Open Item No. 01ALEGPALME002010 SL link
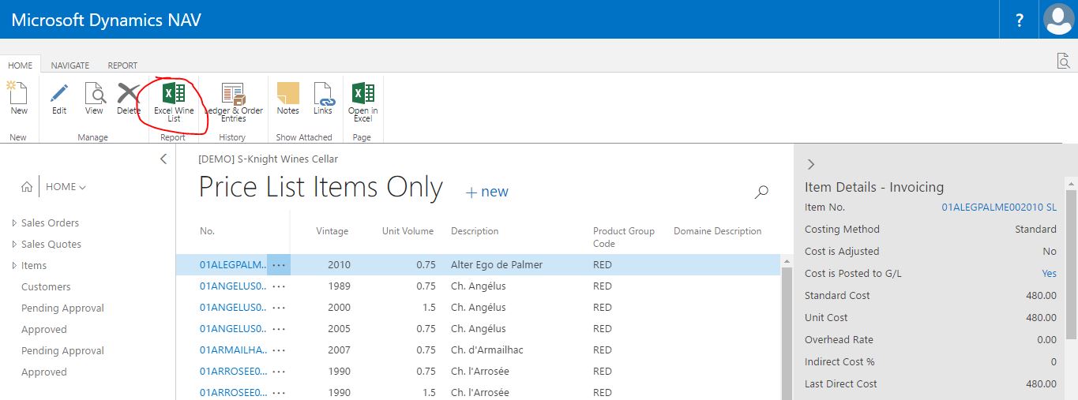The width and height of the screenshot is (1078, 400). click(999, 207)
